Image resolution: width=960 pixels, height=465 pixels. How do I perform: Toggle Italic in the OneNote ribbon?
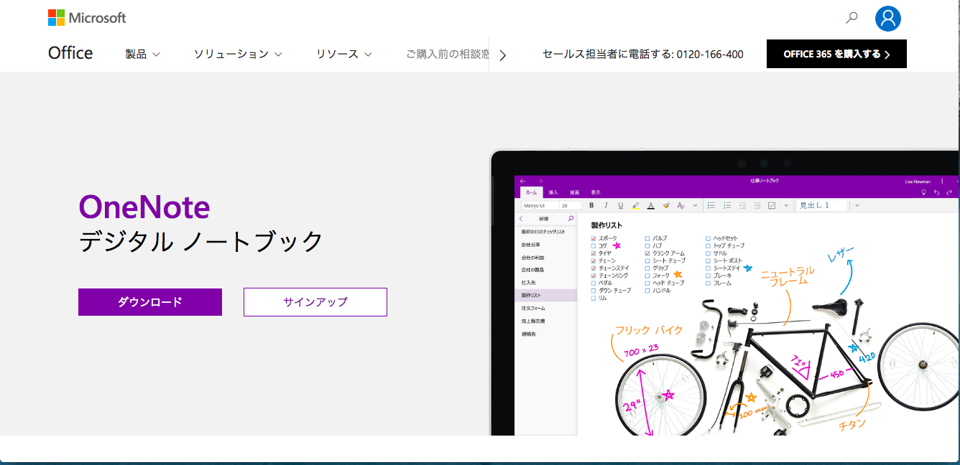click(x=606, y=205)
